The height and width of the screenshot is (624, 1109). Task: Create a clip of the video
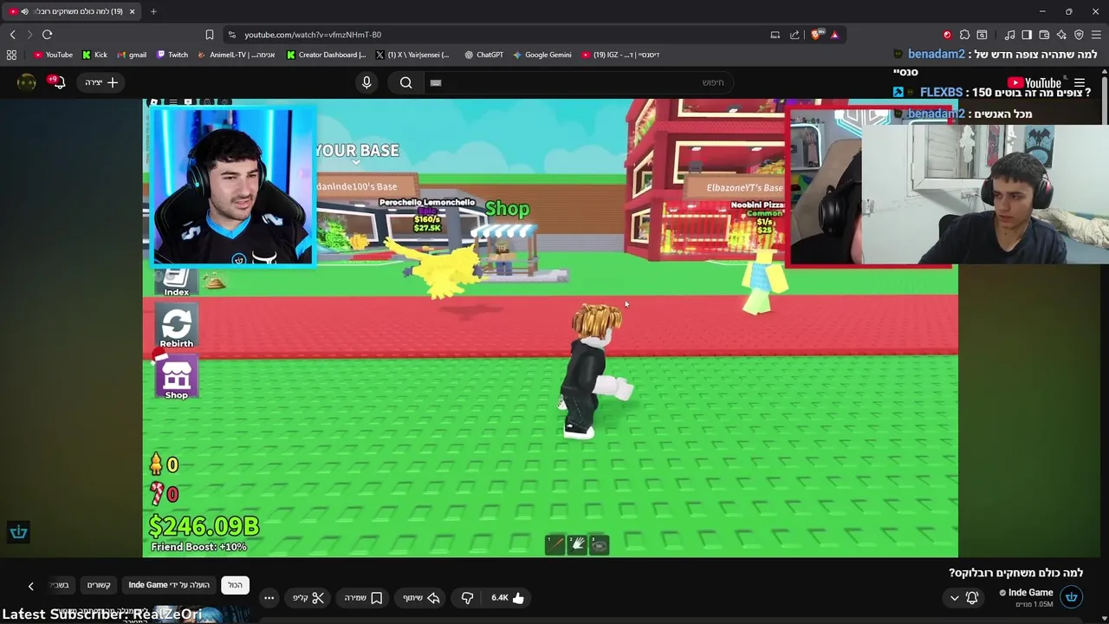[308, 598]
